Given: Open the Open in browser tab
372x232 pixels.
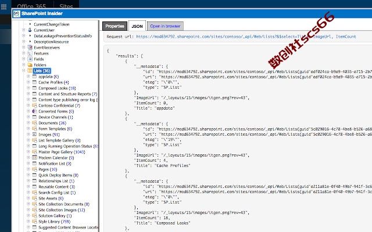Looking at the screenshot, I should point(165,26).
